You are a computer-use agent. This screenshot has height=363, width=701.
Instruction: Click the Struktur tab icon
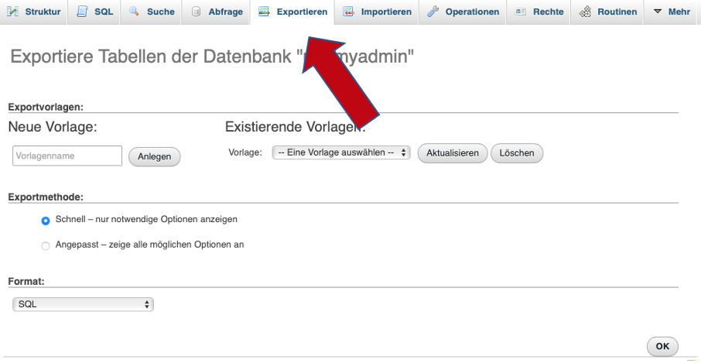click(x=12, y=11)
